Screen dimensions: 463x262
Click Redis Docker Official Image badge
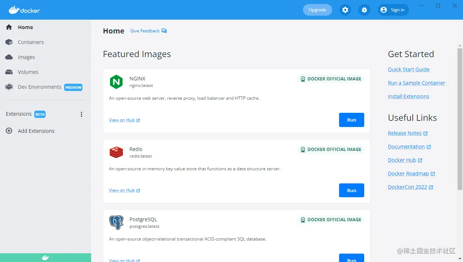pos(330,150)
